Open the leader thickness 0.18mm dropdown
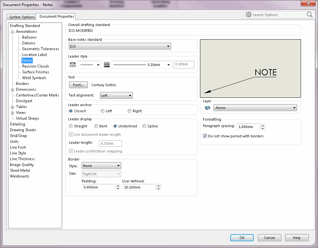Image resolution: width=318 pixels, height=248 pixels. (141, 65)
